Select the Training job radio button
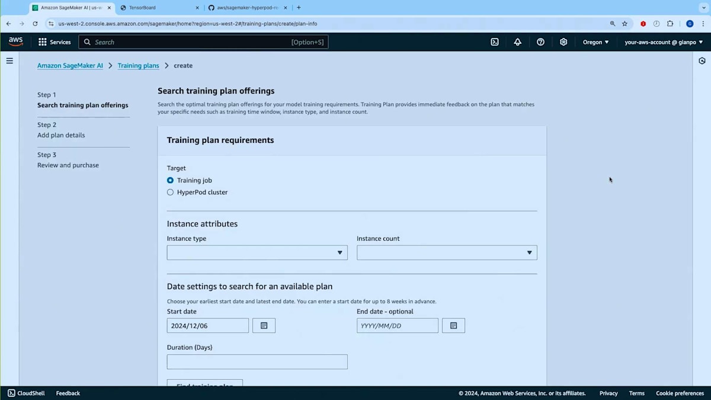This screenshot has height=400, width=711. [170, 180]
